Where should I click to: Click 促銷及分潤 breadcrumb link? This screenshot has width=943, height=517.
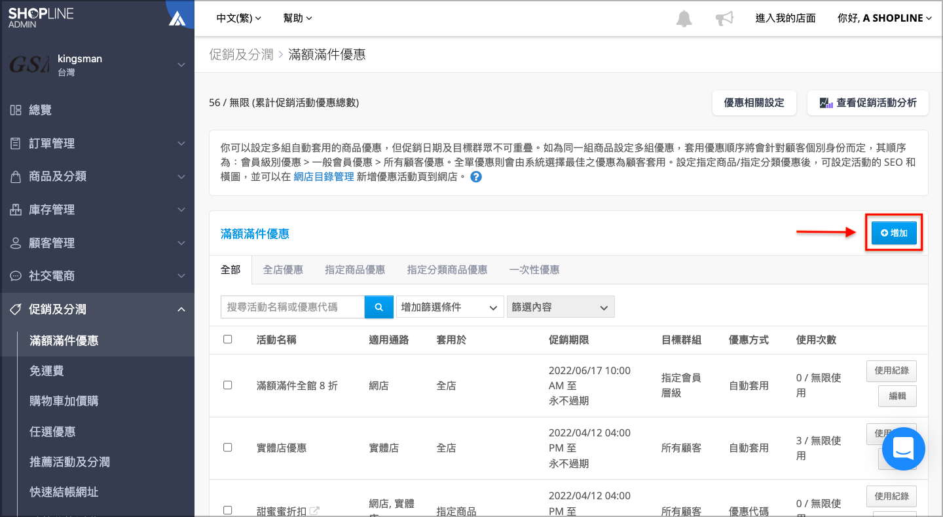pos(241,54)
